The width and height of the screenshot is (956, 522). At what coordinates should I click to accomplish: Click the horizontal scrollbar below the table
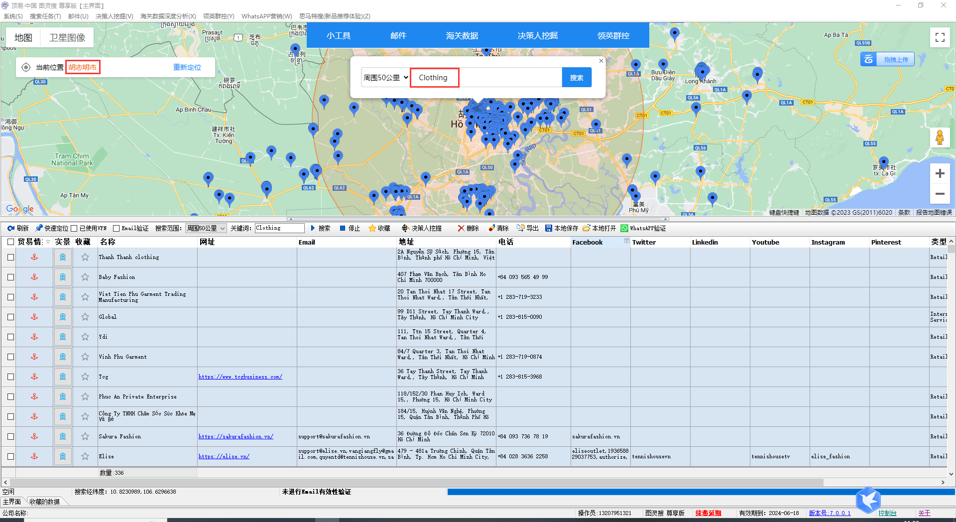pyautogui.click(x=416, y=482)
